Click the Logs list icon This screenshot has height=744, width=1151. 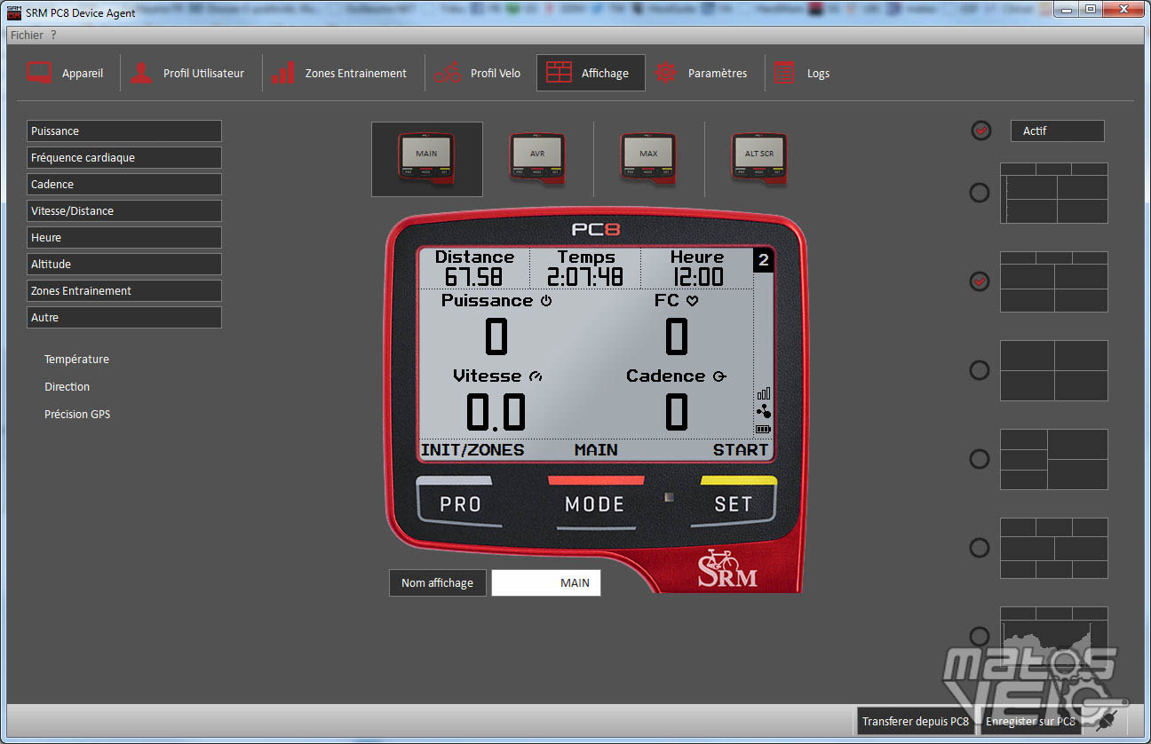point(784,73)
